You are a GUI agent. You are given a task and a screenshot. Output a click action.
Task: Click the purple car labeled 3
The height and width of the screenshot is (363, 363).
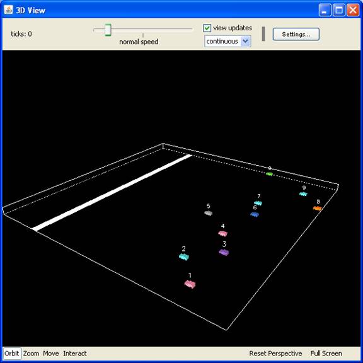224,252
